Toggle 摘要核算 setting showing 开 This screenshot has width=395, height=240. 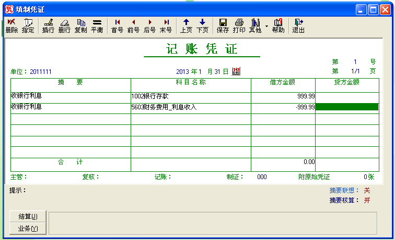[x=367, y=200]
